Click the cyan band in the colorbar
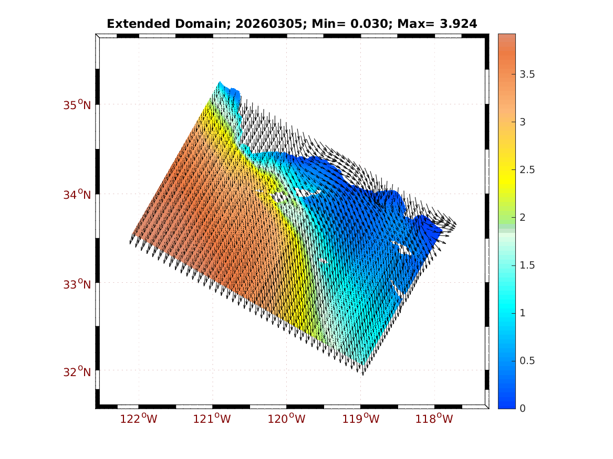The width and height of the screenshot is (613, 459). point(506,309)
